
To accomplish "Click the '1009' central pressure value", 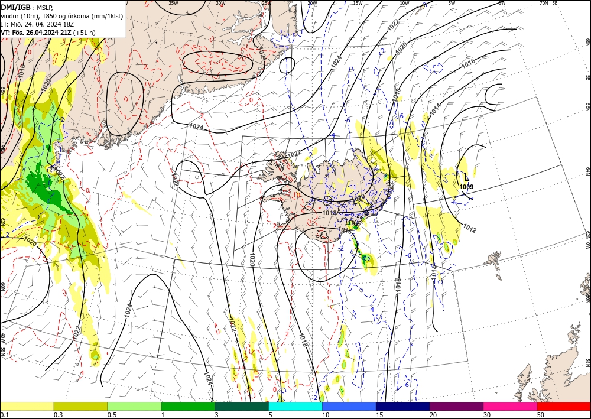I will point(466,187).
